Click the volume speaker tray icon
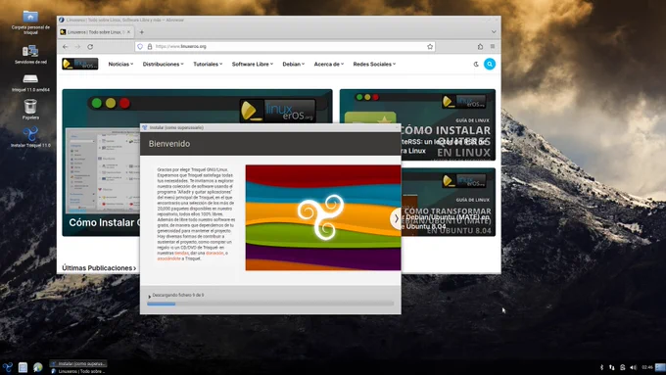 [x=634, y=367]
